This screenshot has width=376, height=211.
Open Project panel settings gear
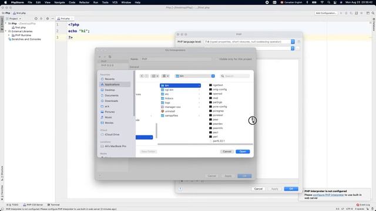point(48,19)
